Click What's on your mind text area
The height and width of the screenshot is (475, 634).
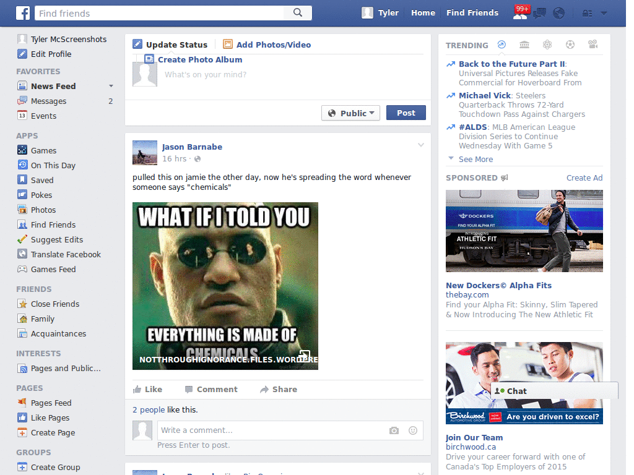click(x=293, y=75)
